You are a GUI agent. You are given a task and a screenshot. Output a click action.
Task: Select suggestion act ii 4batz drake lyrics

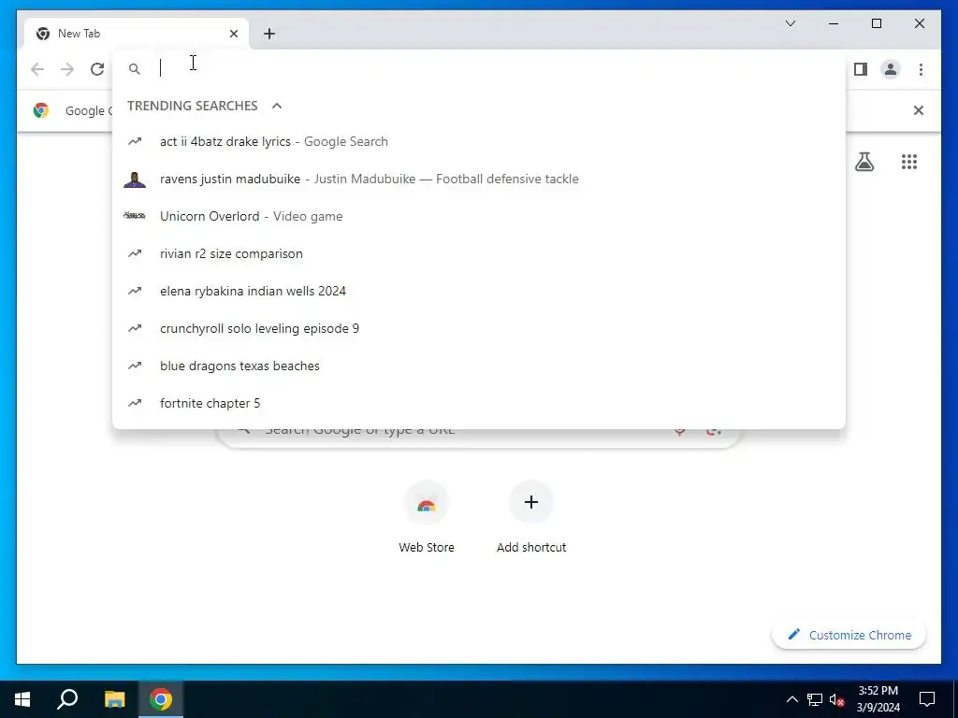point(479,142)
